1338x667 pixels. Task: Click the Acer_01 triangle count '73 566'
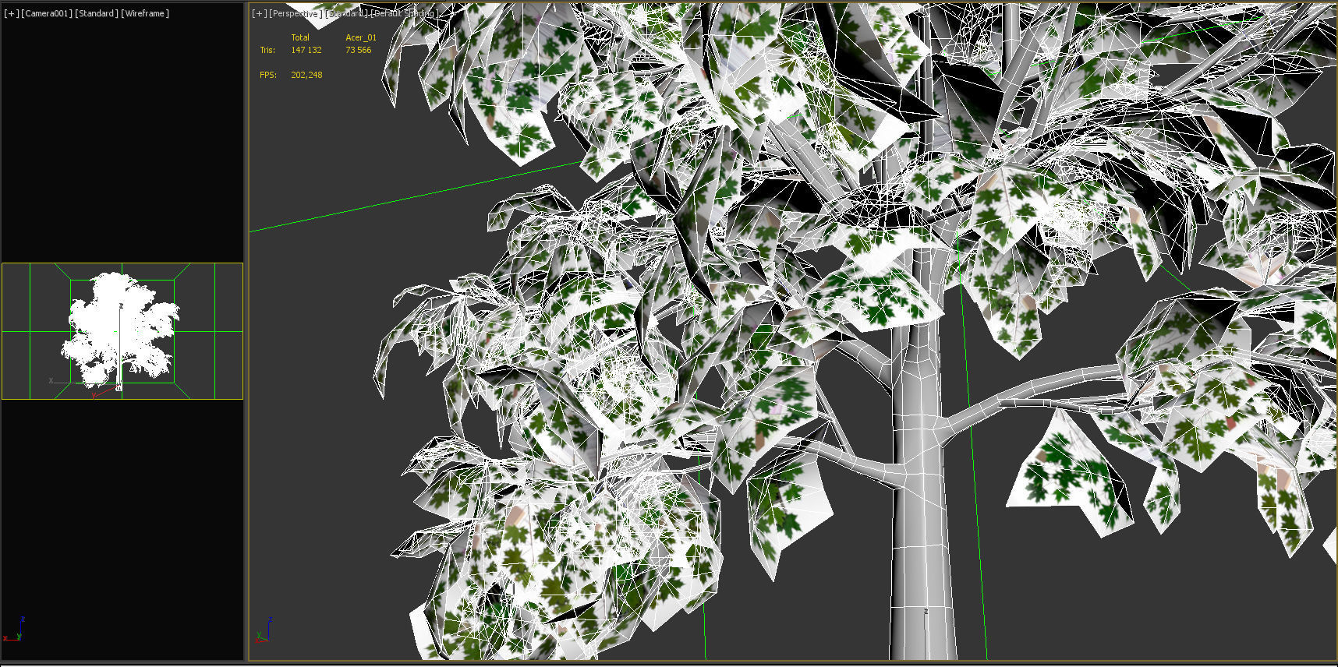[359, 50]
